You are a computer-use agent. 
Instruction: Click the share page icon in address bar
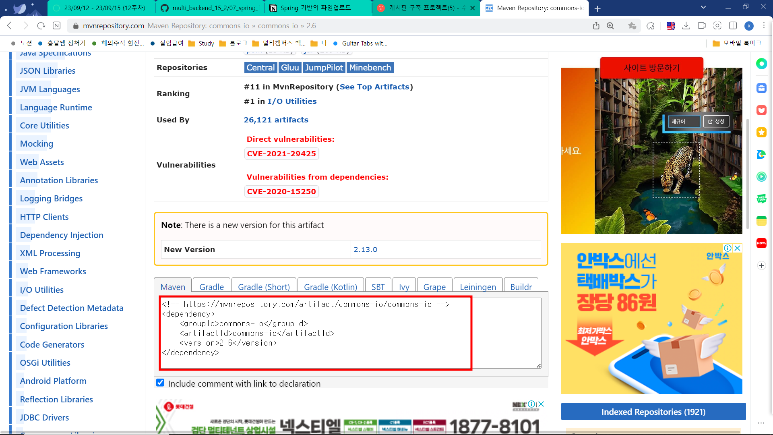coord(596,26)
